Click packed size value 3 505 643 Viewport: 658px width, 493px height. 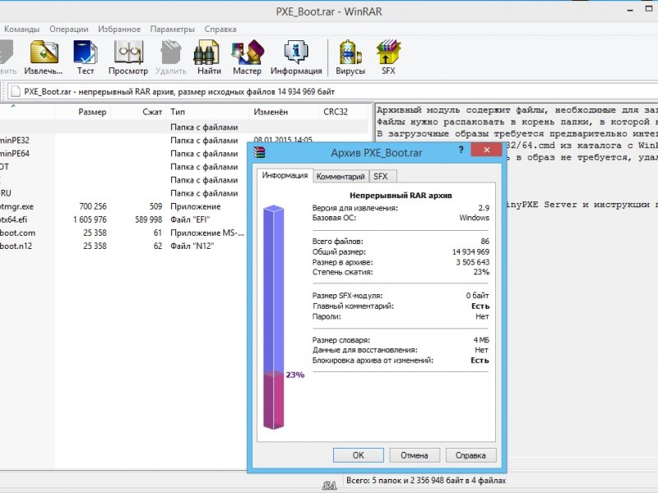pos(472,262)
